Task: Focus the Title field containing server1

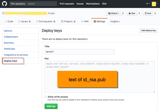Action: (x=79, y=52)
